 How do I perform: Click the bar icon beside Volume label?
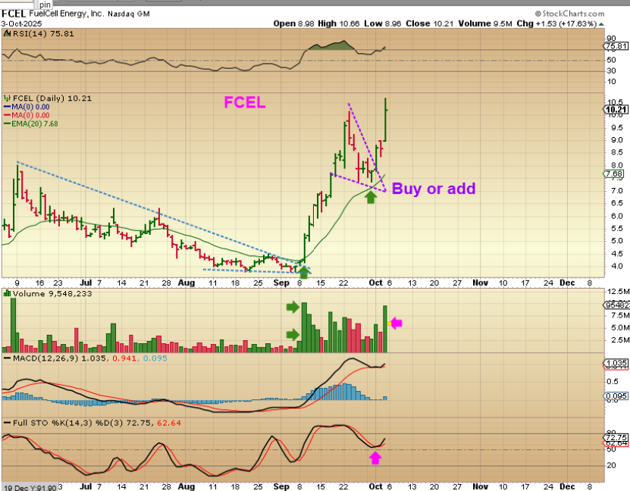(x=8, y=293)
